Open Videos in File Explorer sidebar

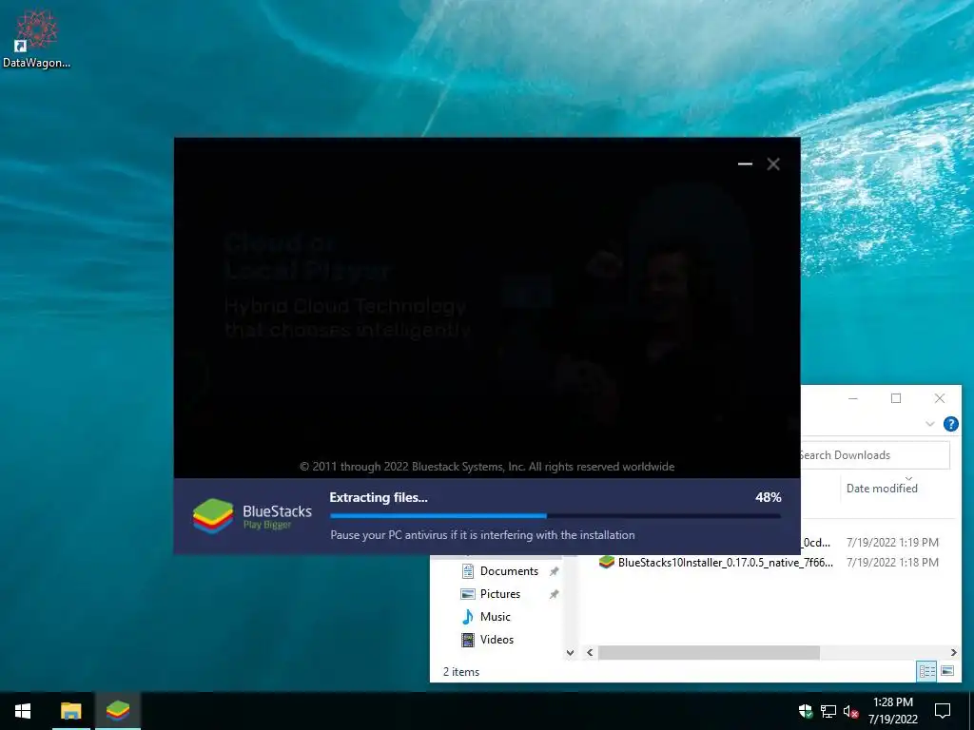[497, 640]
